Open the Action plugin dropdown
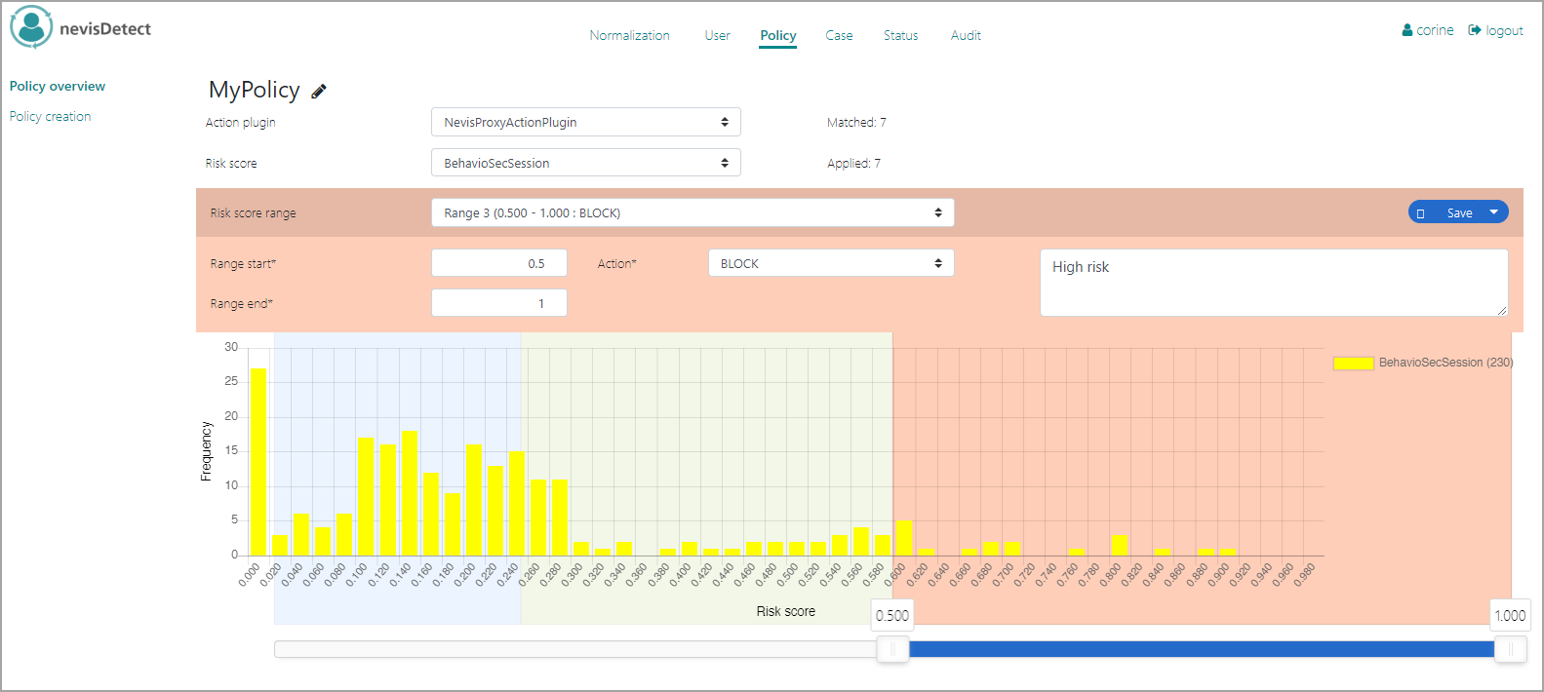This screenshot has width=1544, height=692. [x=585, y=123]
